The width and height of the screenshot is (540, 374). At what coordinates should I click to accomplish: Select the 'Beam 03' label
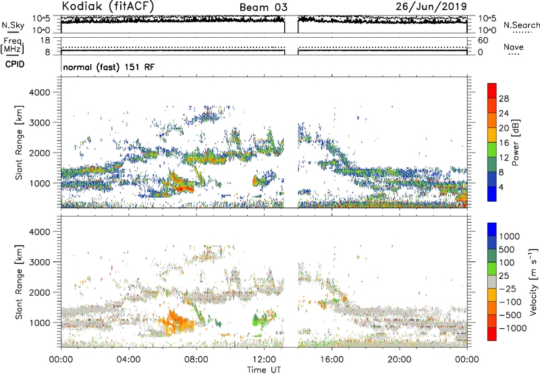tap(263, 7)
